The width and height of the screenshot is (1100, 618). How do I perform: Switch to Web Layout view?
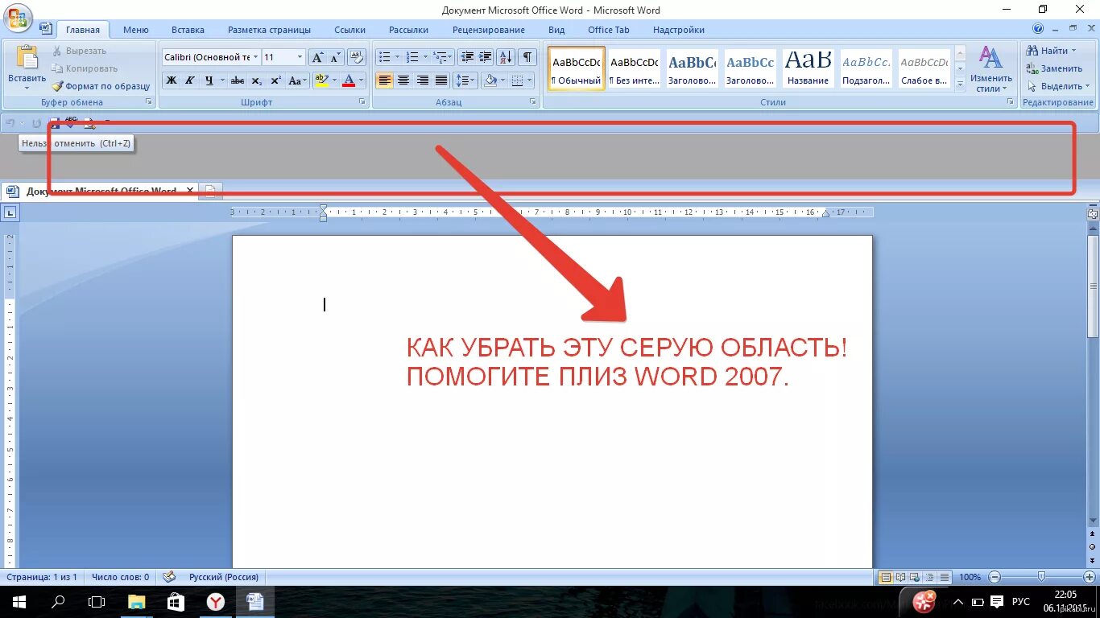click(x=915, y=577)
